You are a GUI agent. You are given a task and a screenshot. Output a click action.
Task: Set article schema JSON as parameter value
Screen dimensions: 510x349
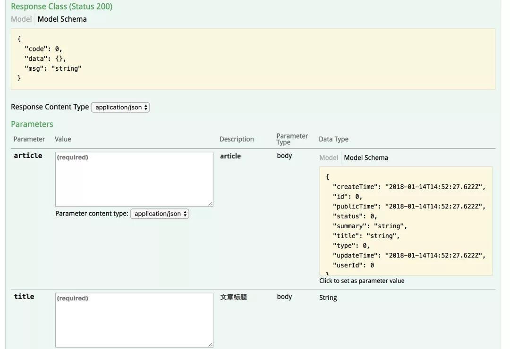[x=405, y=221]
